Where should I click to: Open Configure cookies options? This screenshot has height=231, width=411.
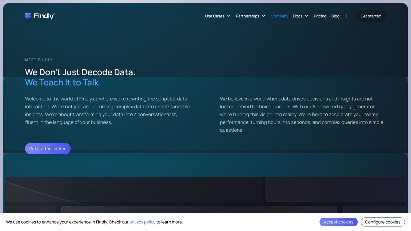[383, 222]
